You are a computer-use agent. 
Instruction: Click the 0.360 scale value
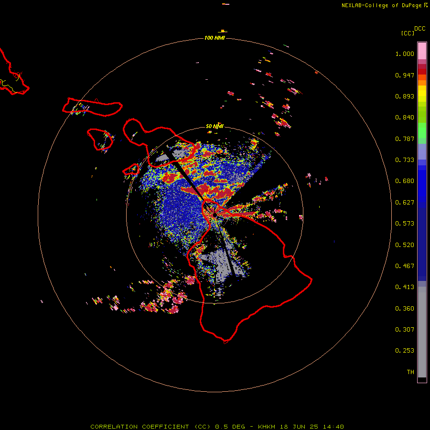pyautogui.click(x=405, y=309)
